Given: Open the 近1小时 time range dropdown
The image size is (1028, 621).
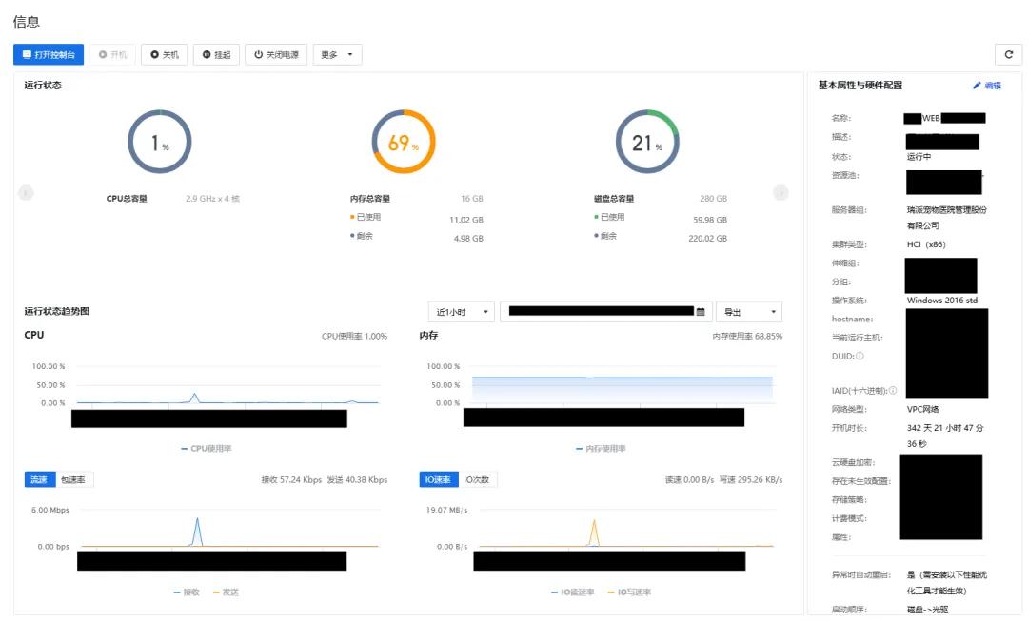Looking at the screenshot, I should point(461,311).
